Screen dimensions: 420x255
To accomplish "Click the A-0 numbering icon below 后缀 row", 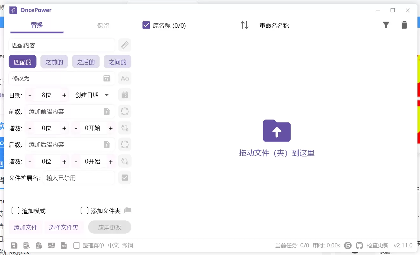I will click(125, 161).
